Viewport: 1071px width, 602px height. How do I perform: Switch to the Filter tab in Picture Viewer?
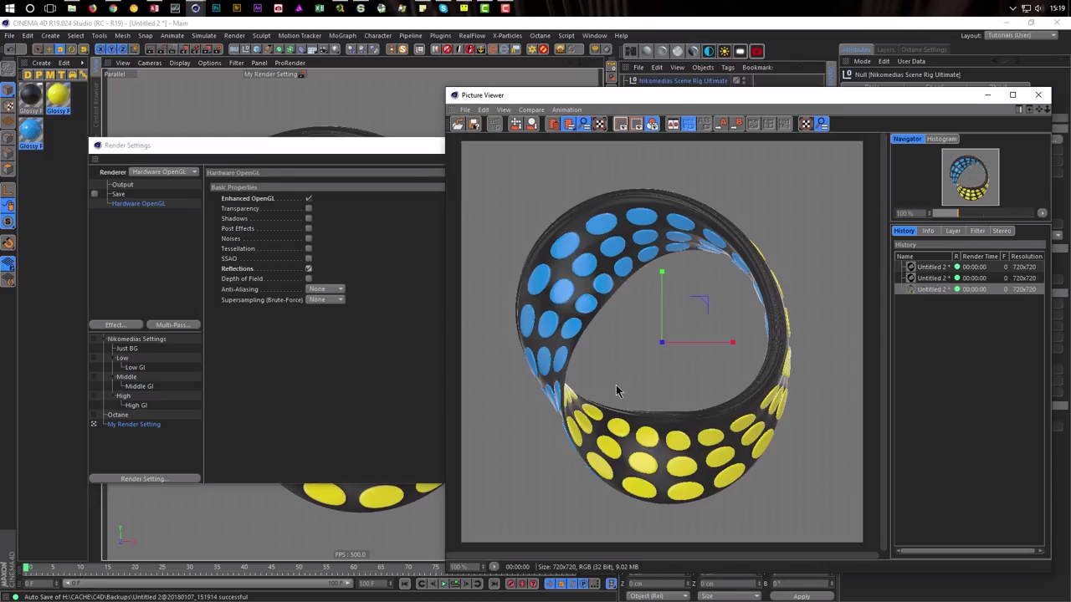977,231
